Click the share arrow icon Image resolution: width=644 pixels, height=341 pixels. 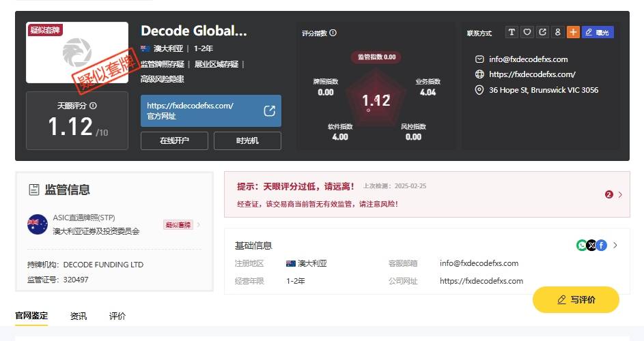(542, 32)
